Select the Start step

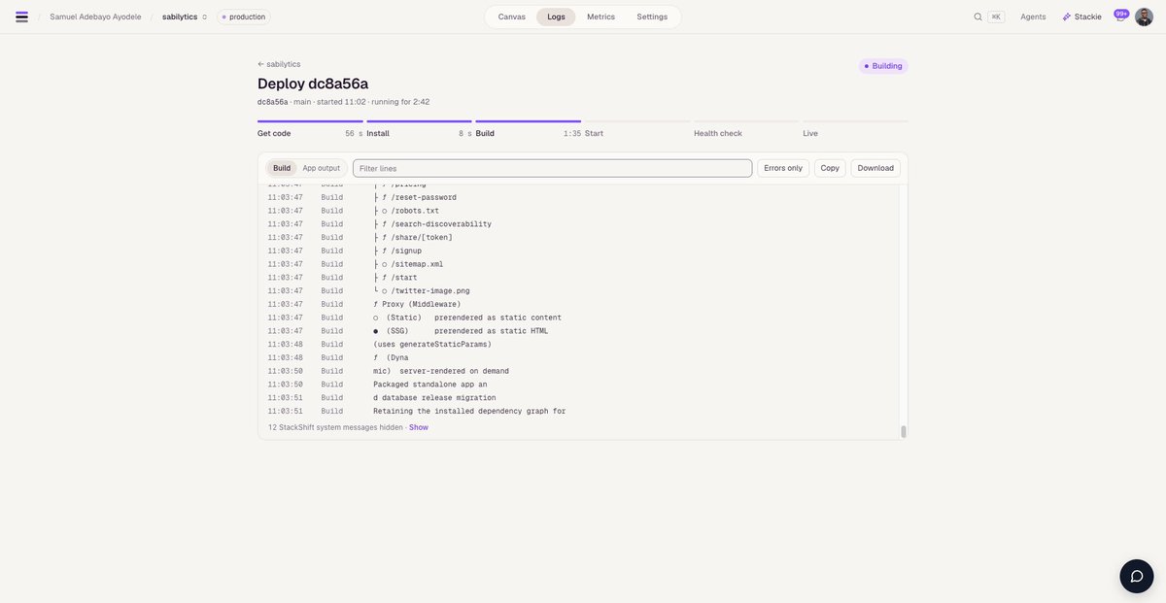point(636,128)
